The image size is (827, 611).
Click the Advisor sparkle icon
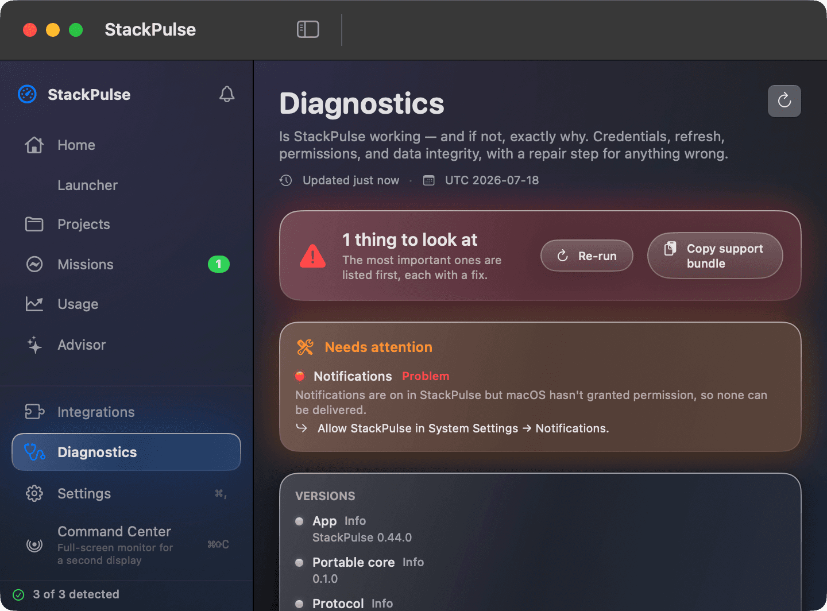pyautogui.click(x=34, y=345)
